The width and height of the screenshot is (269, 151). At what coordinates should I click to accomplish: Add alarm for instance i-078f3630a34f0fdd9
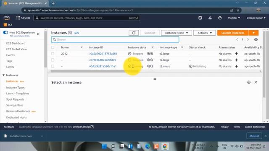[x=236, y=60]
